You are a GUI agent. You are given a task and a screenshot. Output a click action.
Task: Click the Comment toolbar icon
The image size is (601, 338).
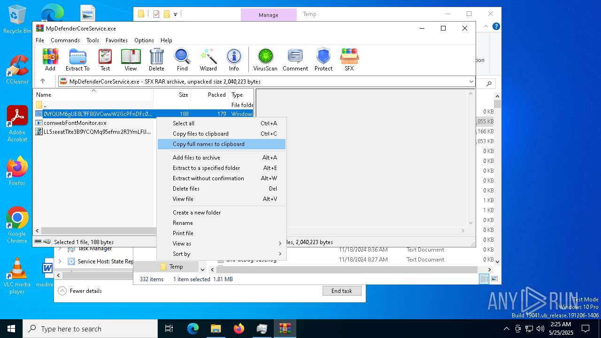(295, 60)
